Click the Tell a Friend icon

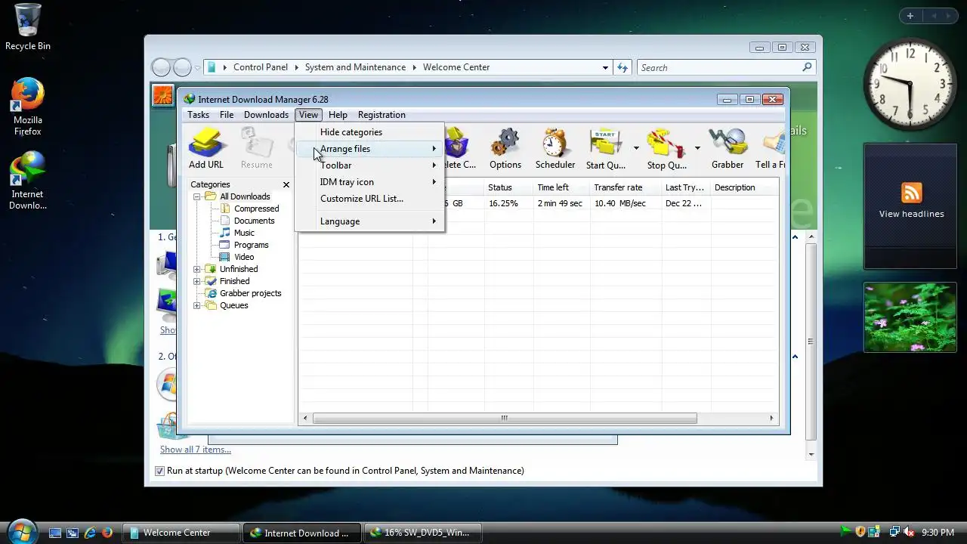(x=771, y=148)
